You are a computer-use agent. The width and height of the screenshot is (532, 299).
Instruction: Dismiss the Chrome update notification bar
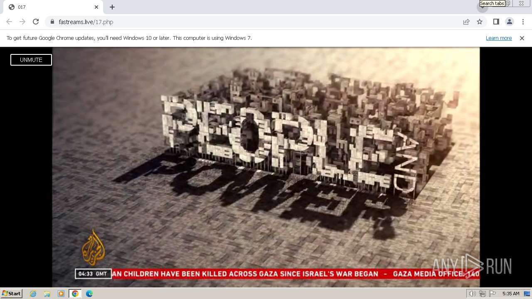click(522, 38)
